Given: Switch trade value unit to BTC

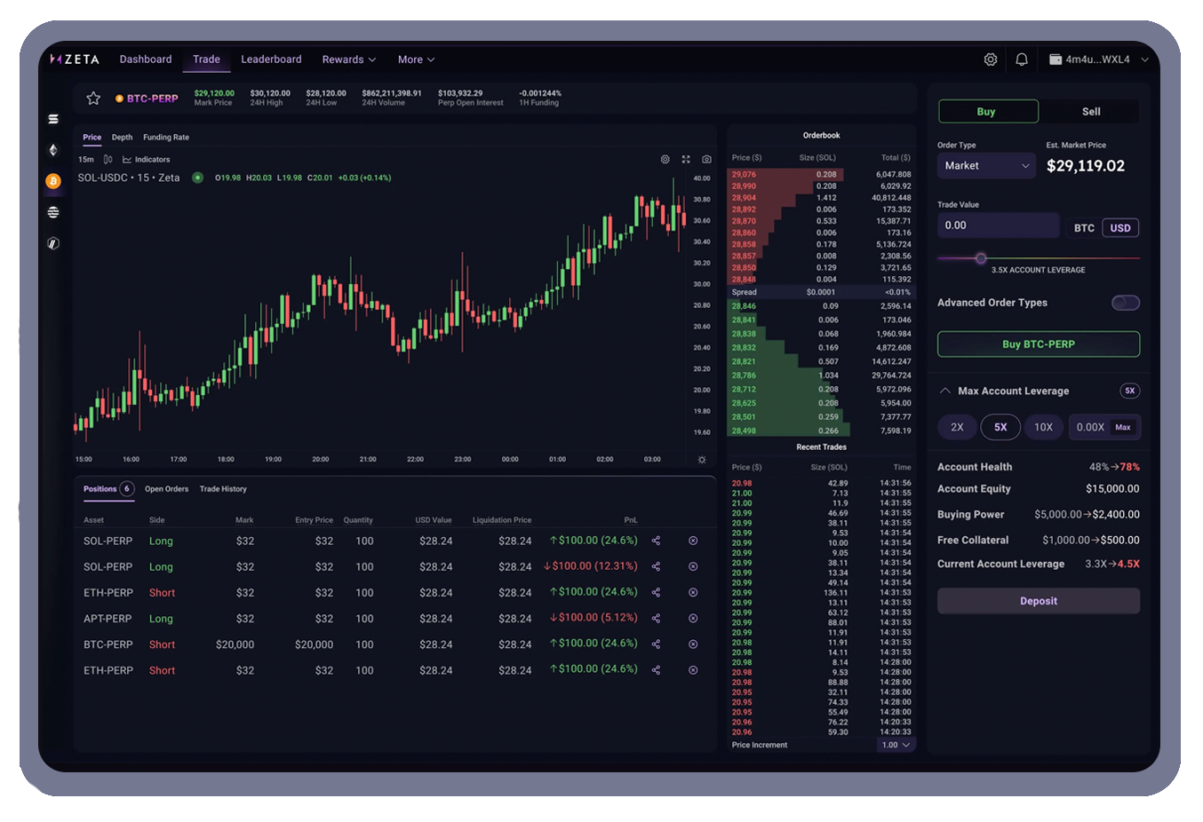Looking at the screenshot, I should point(1083,228).
